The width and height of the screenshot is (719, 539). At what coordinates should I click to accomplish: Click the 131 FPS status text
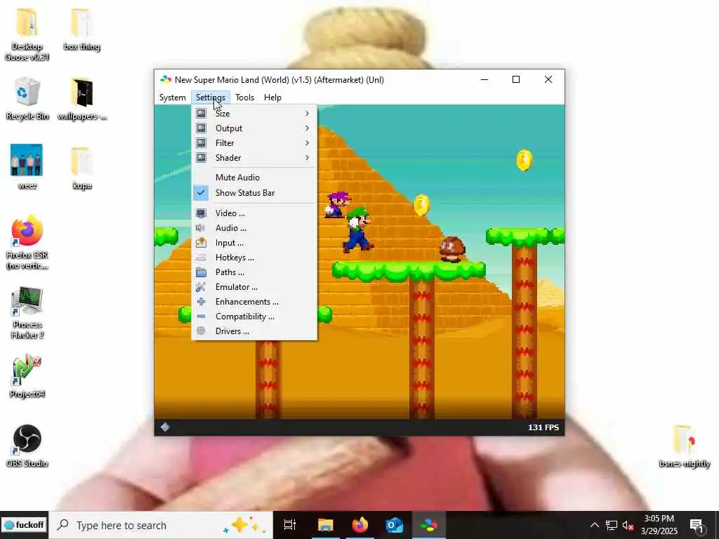point(543,427)
